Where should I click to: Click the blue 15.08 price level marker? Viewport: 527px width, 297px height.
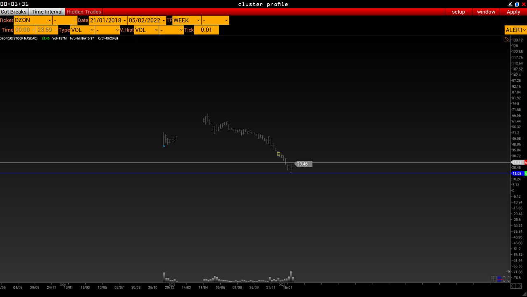tap(517, 174)
